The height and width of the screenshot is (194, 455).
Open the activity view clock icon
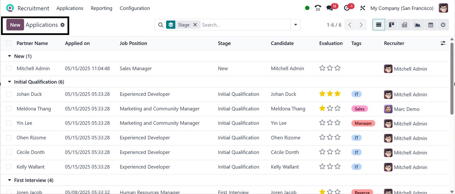[443, 25]
